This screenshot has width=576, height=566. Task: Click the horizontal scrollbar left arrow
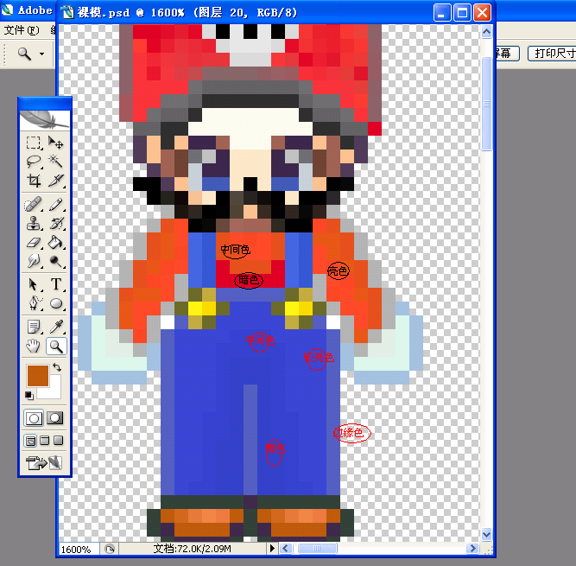point(286,549)
